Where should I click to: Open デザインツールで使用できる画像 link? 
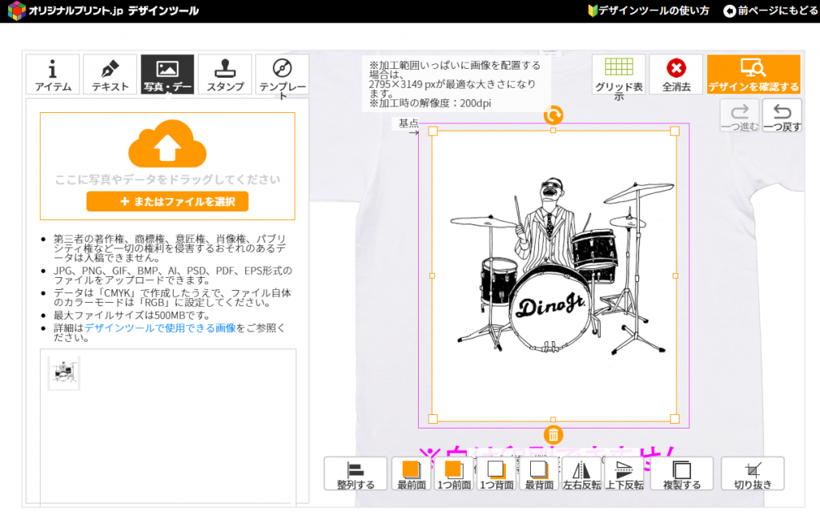point(160,328)
